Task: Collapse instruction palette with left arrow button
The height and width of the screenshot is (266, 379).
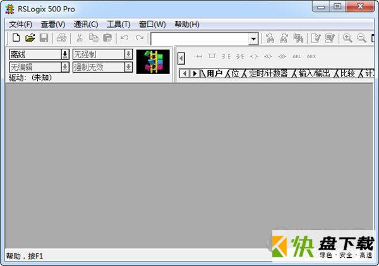Action: 181,58
